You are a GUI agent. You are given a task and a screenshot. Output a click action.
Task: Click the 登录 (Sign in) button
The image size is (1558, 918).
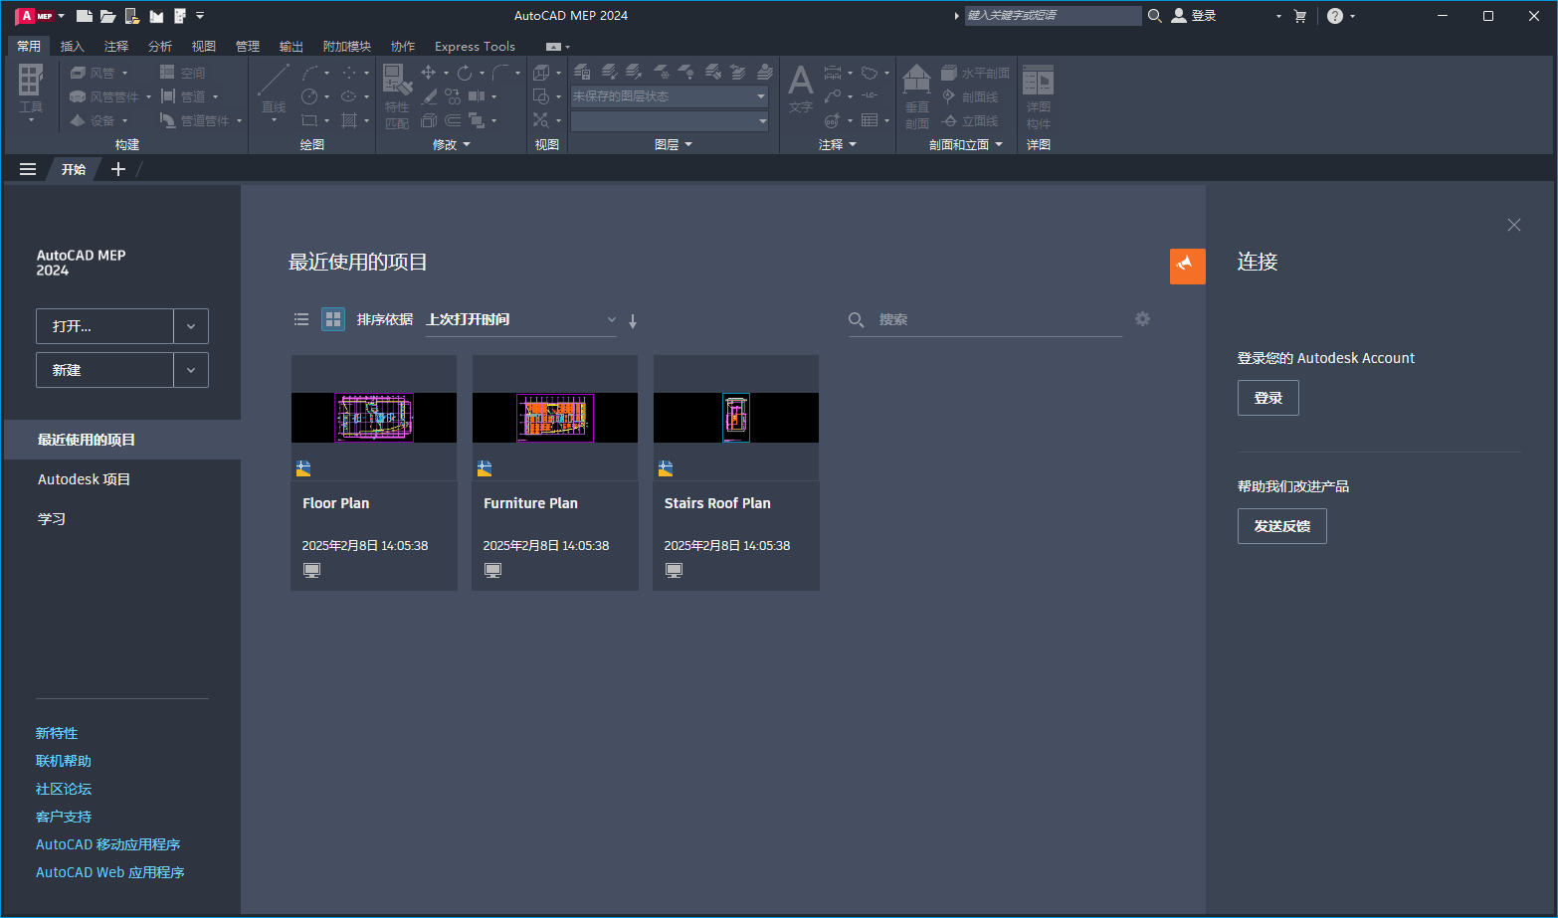(1267, 397)
